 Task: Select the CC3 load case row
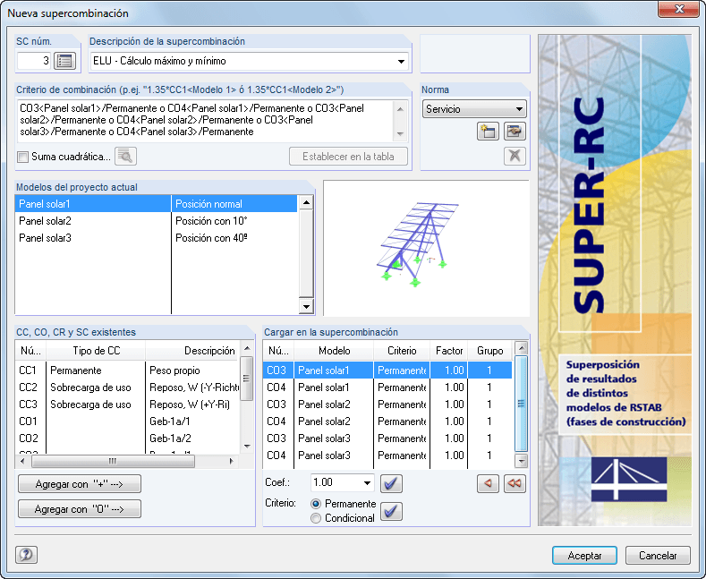pyautogui.click(x=127, y=404)
